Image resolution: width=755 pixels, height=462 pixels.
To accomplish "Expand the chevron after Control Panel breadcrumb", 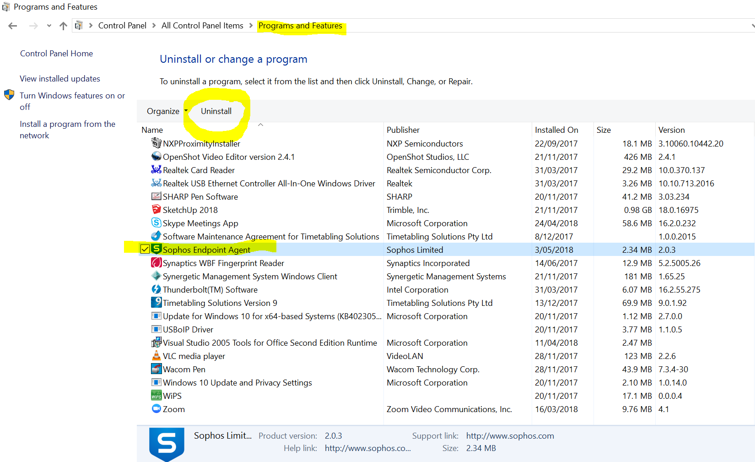I will tap(154, 26).
